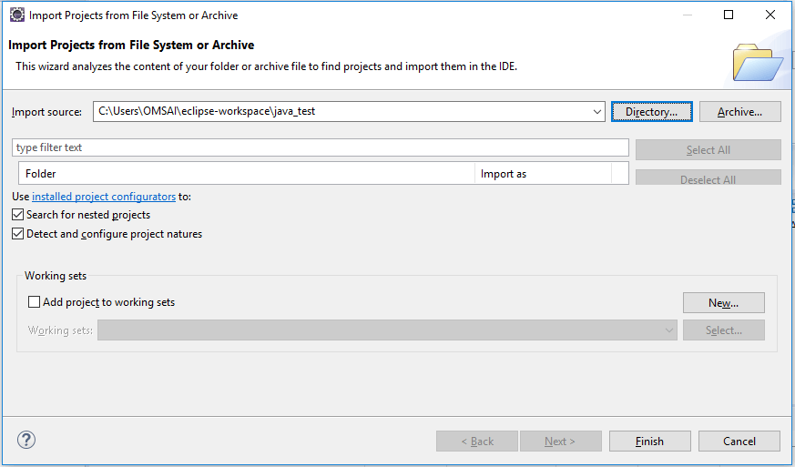Click the Folder column header
This screenshot has height=467, width=795.
(x=246, y=173)
